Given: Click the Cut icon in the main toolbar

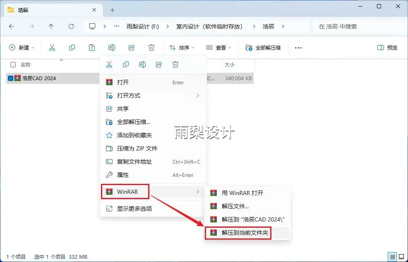Looking at the screenshot, I should (x=52, y=48).
